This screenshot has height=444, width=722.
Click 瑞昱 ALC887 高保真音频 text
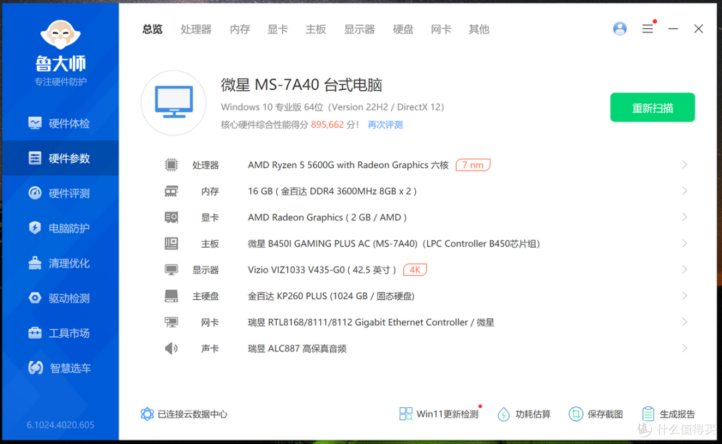(x=297, y=349)
